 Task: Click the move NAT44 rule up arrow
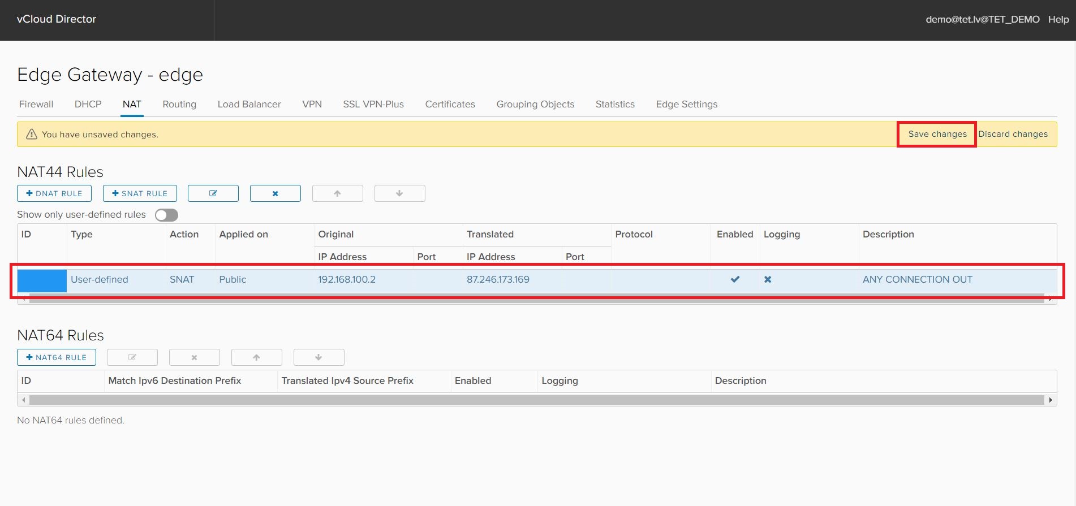tap(338, 193)
